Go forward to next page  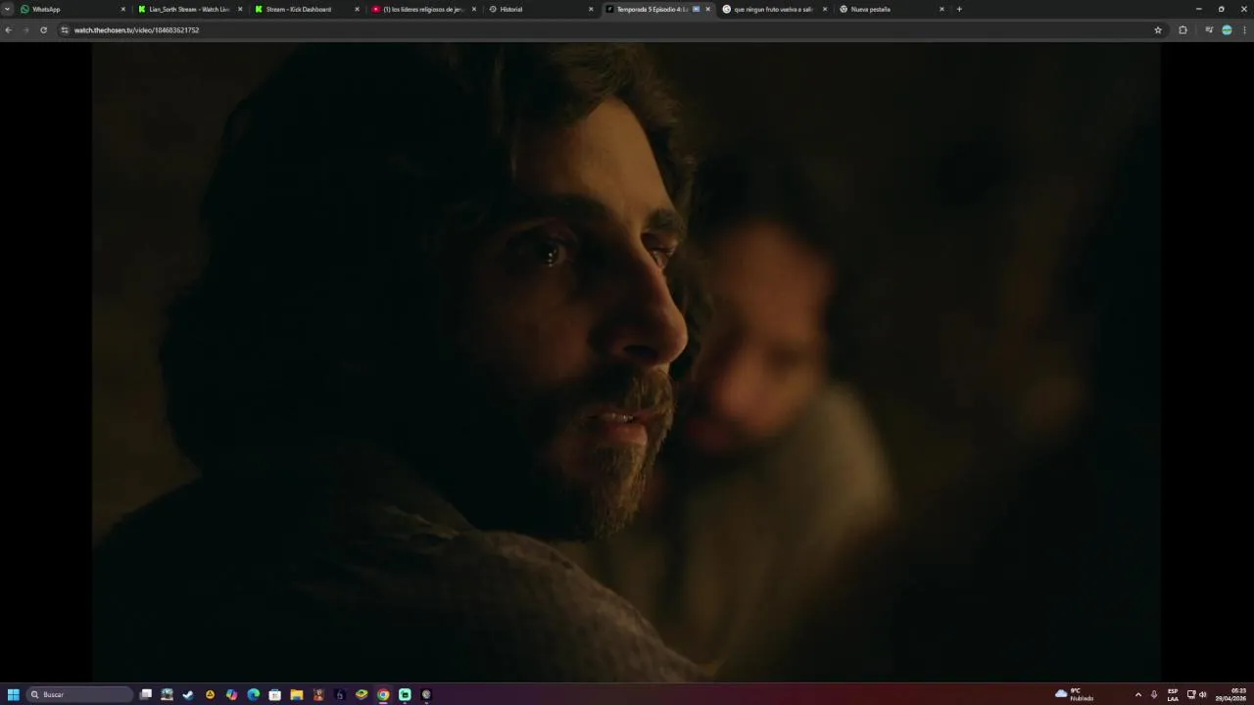[25, 30]
